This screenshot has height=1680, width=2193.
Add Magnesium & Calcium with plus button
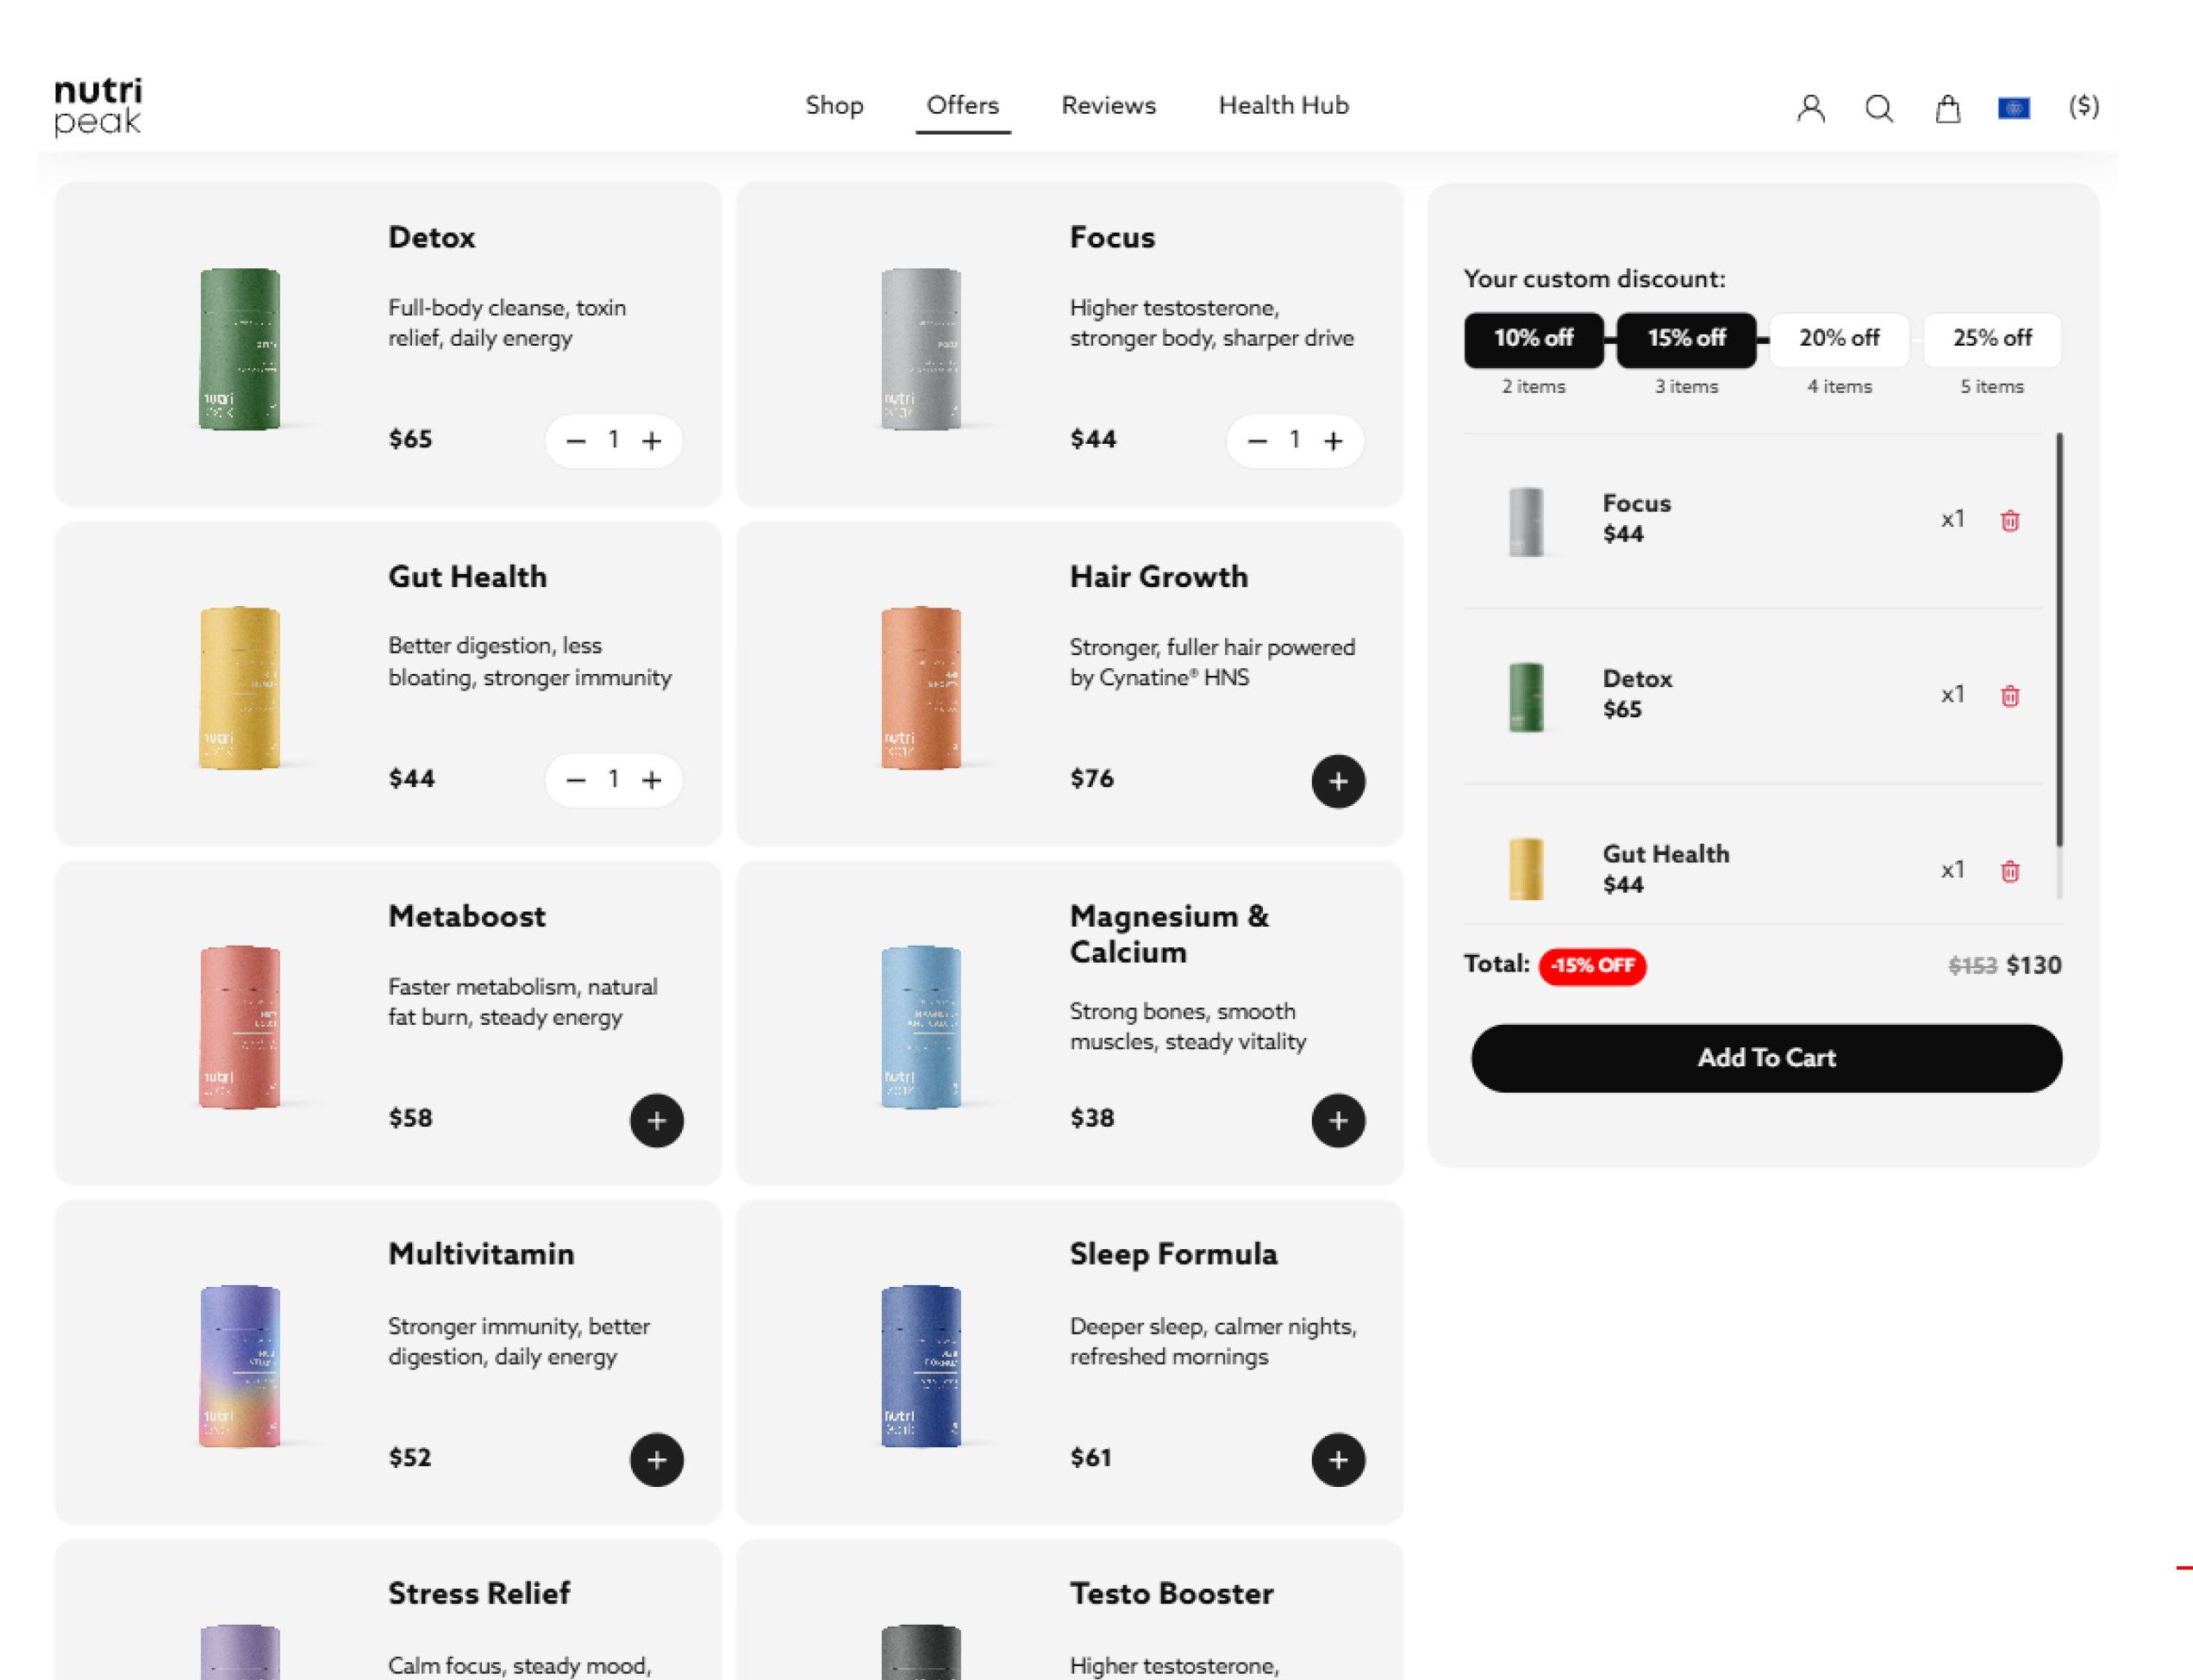pos(1338,1120)
